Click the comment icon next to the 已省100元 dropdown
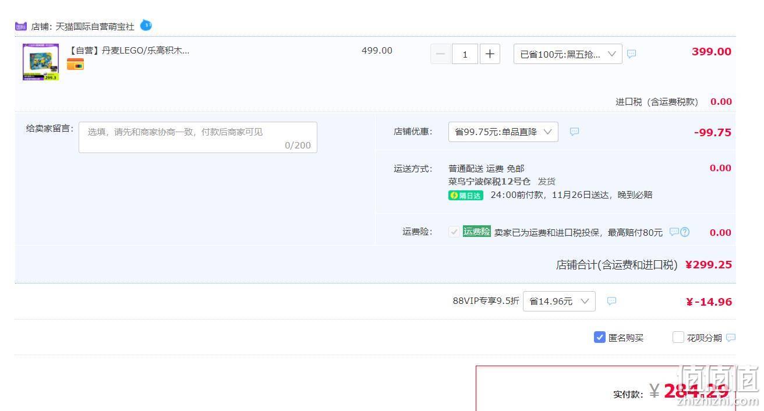764x411 pixels. 631,54
